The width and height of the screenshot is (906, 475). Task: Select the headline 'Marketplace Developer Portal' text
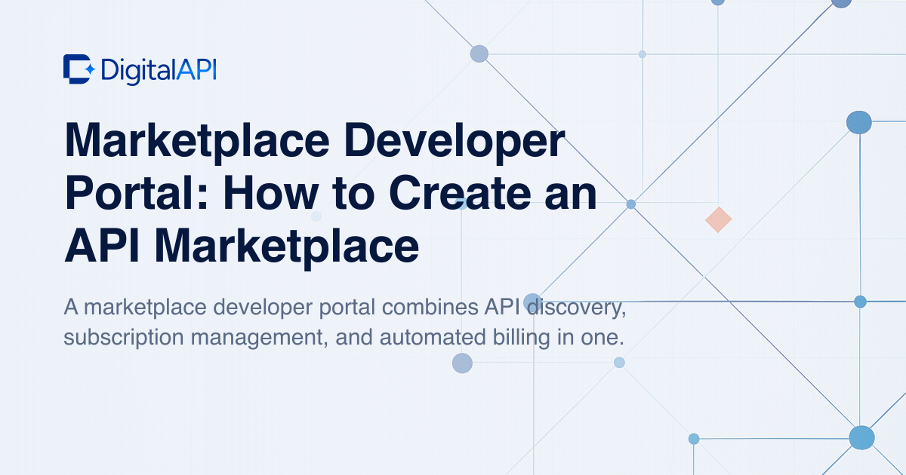coord(314,166)
